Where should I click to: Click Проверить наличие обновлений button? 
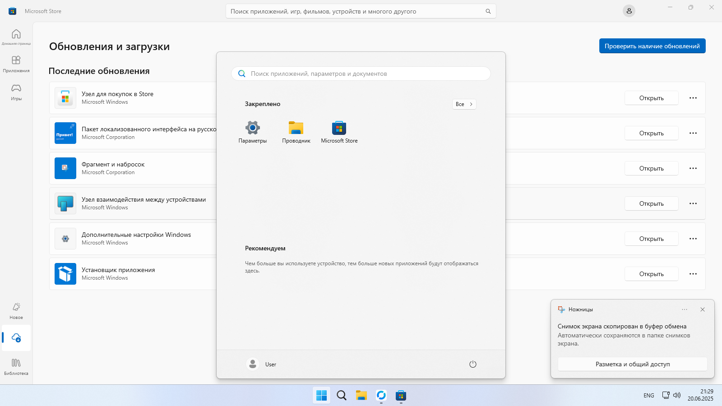(x=652, y=46)
